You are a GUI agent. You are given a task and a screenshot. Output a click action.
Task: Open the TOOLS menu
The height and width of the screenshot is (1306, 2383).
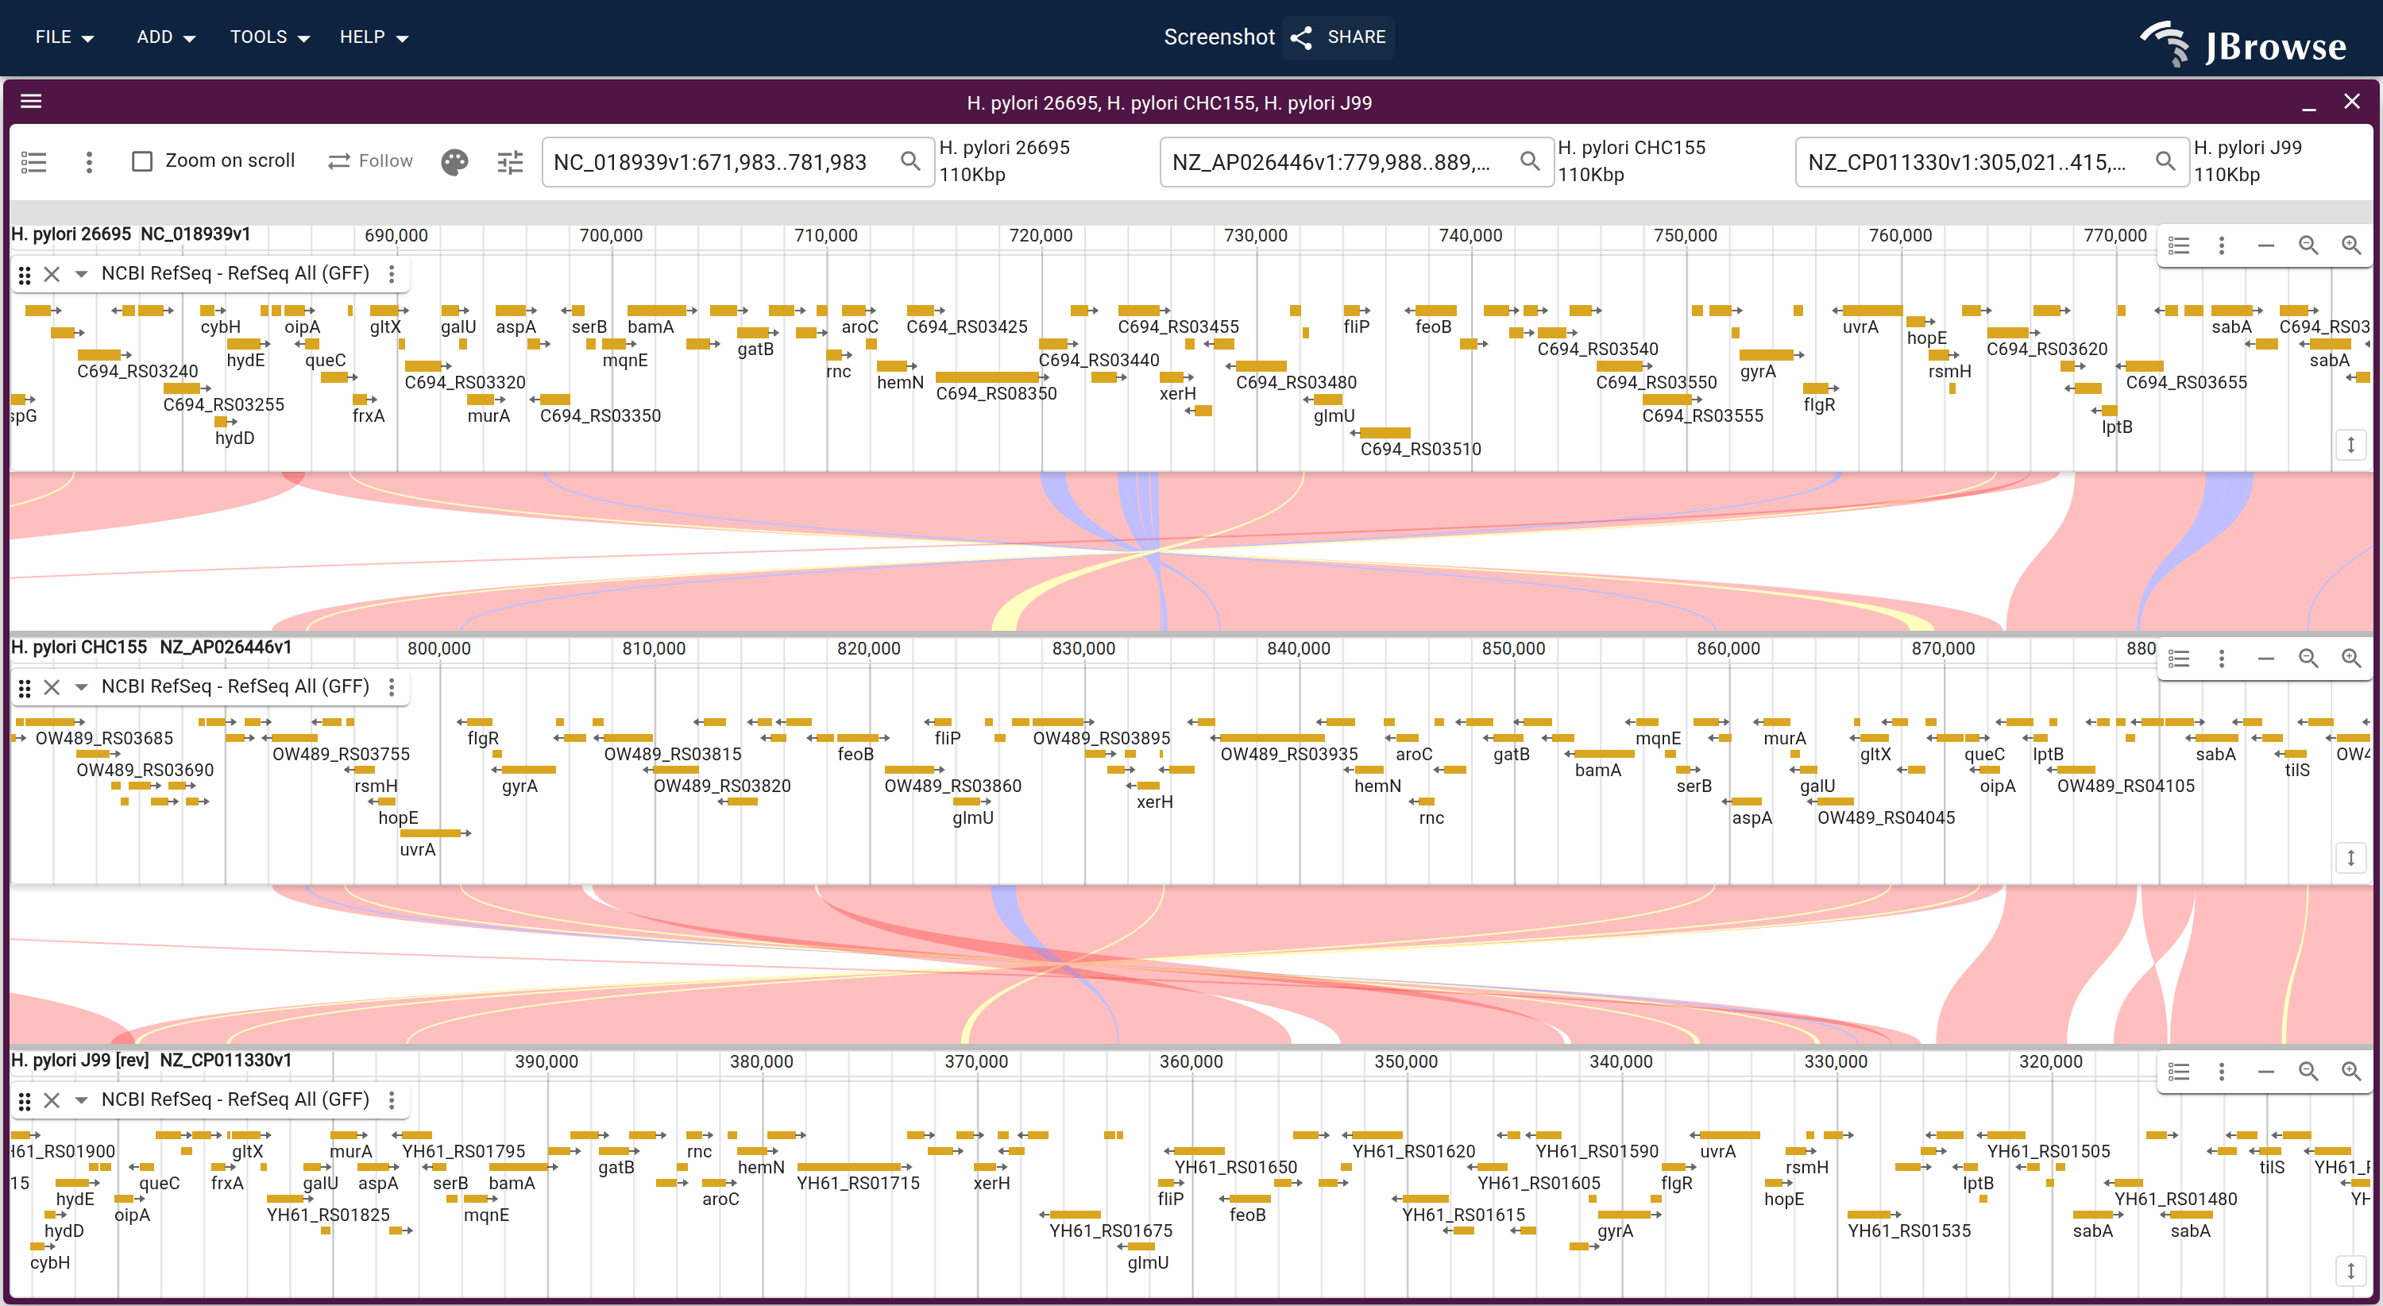tap(269, 37)
